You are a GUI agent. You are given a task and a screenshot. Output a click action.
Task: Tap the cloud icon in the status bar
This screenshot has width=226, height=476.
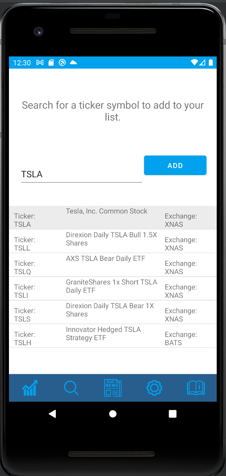tap(73, 62)
